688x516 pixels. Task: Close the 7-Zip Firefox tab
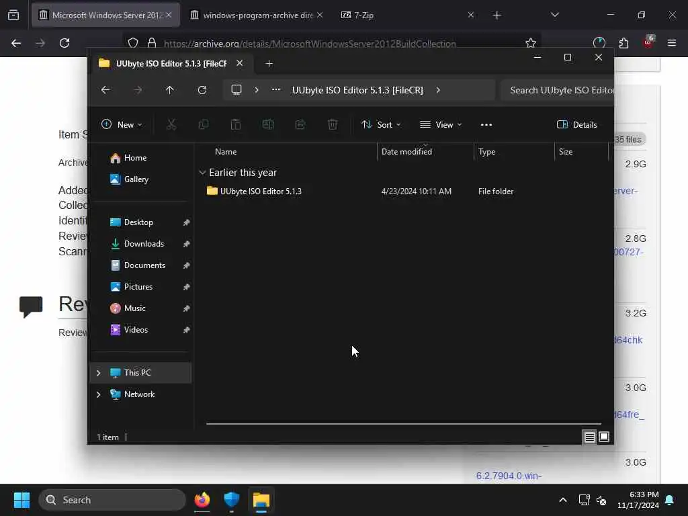point(471,15)
